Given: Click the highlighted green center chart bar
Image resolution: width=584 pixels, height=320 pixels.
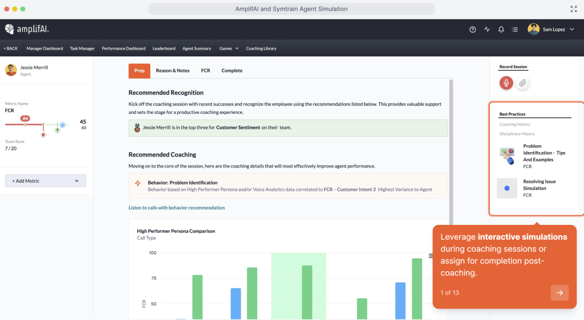Looking at the screenshot, I should pyautogui.click(x=307, y=292).
